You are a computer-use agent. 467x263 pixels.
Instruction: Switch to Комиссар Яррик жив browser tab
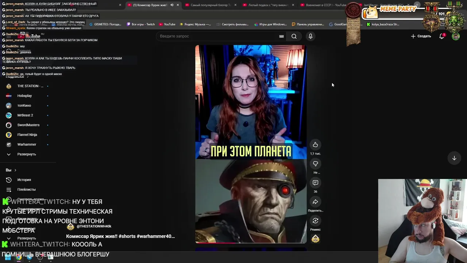pos(153,5)
